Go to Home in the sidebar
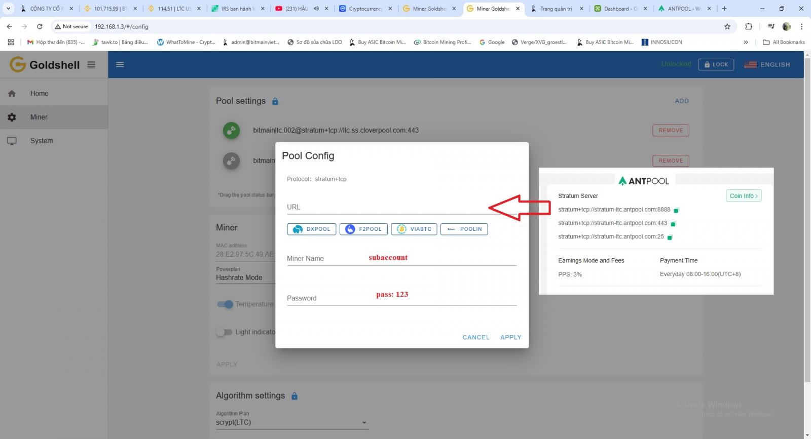Viewport: 811px width, 439px height. (x=54, y=94)
